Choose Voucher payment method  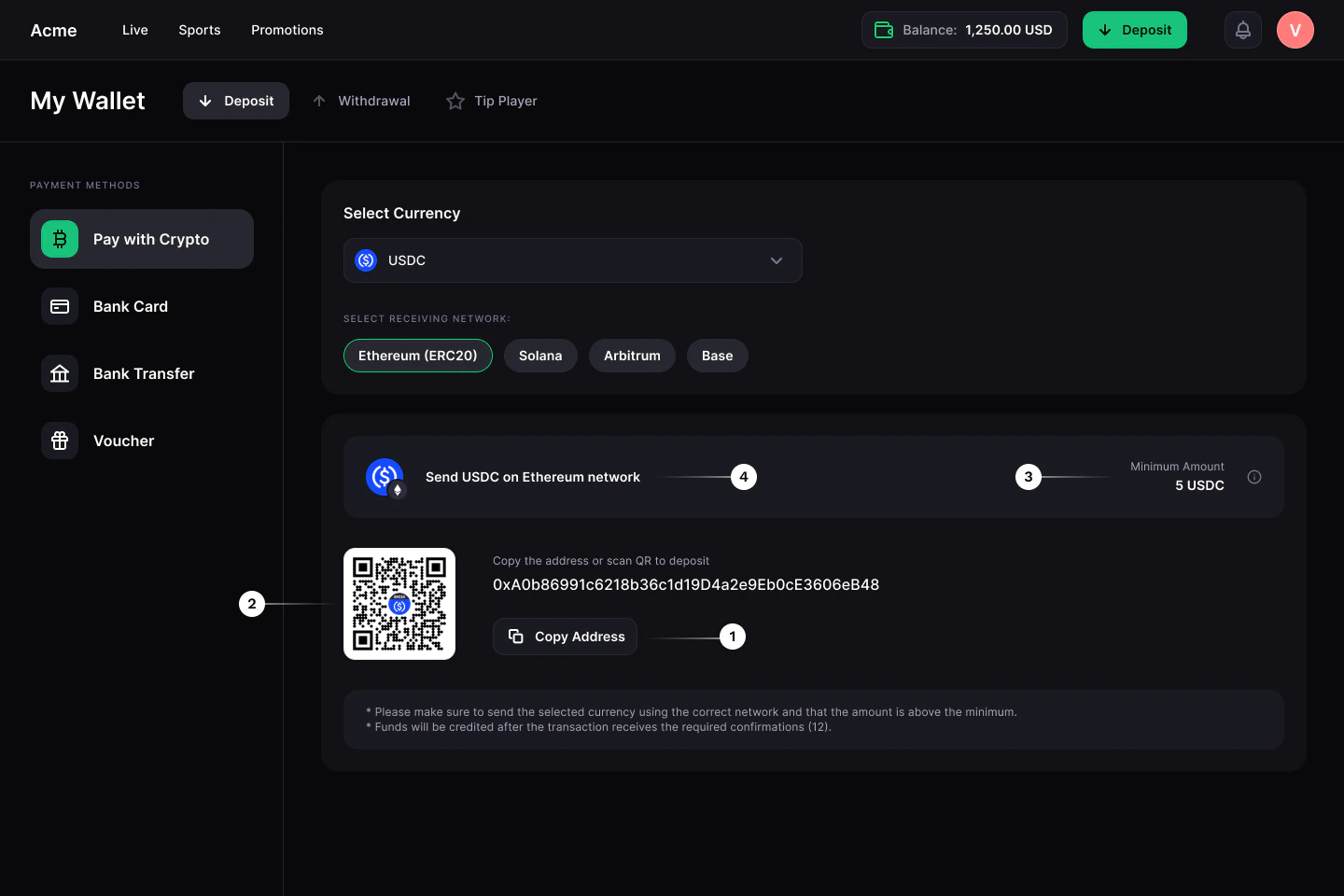pos(142,441)
